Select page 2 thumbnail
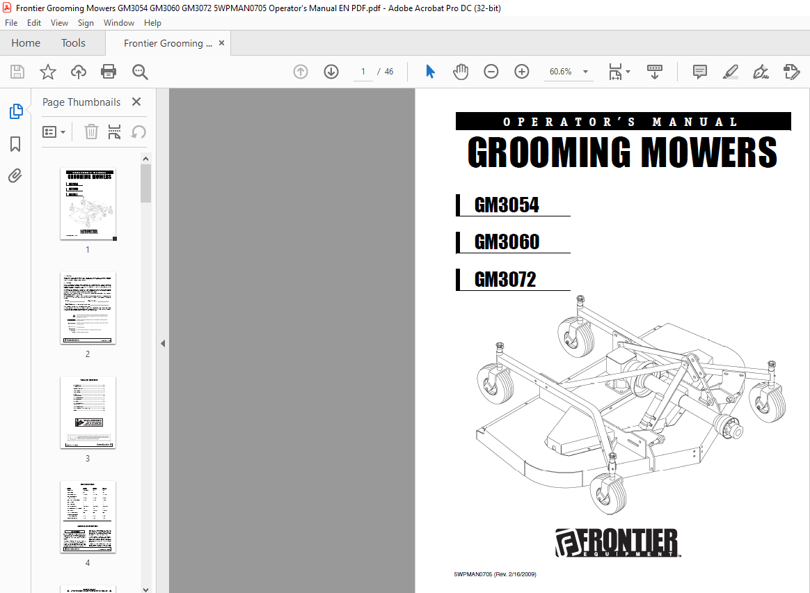The height and width of the screenshot is (593, 810). pyautogui.click(x=88, y=308)
